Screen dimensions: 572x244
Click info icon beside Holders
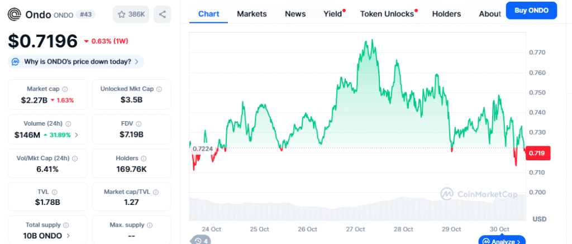pos(143,159)
